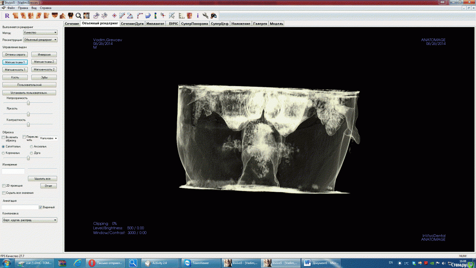
Task: Select the magnifying glass zoom tool
Action: (79, 16)
